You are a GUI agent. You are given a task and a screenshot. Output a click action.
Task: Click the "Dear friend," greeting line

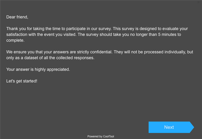17,17
